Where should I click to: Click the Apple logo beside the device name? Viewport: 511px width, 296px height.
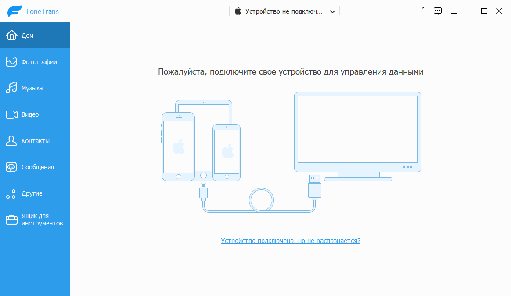238,11
